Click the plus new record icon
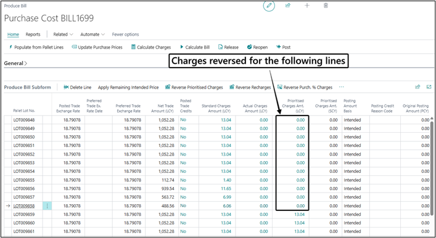Image resolution: width=436 pixels, height=238 pixels. pos(307,6)
